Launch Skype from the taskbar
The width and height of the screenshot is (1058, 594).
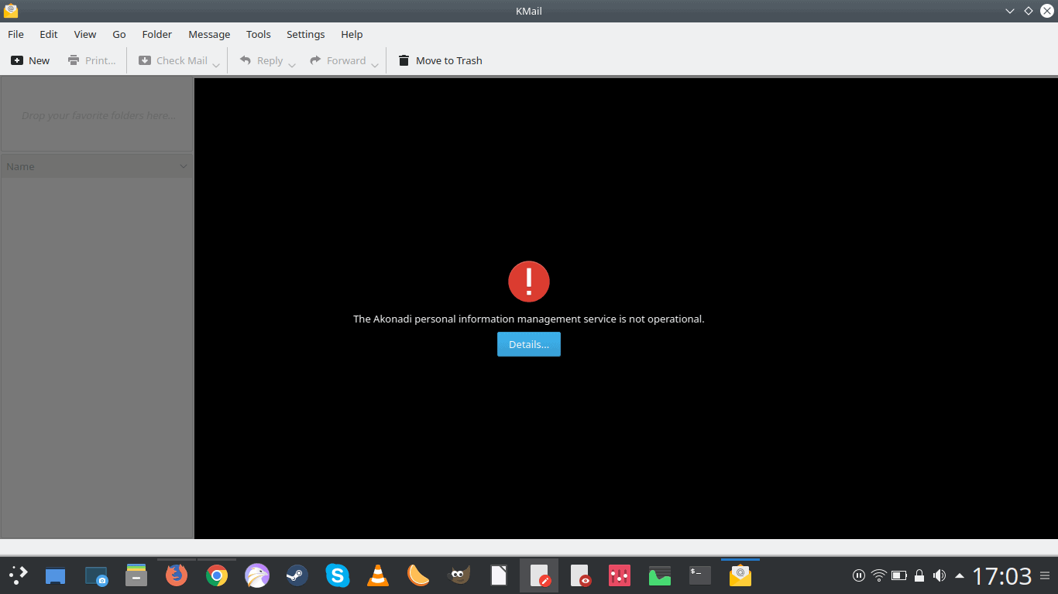pos(337,575)
